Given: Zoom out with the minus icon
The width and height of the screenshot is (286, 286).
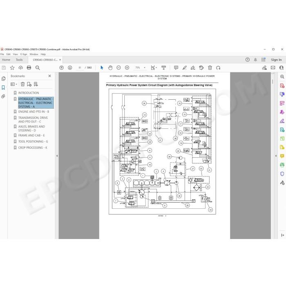Looking at the screenshot, I should [x=118, y=68].
